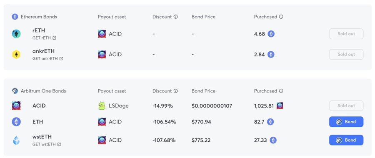Click the Discount info icon in Ethereum Bonds

coord(176,17)
